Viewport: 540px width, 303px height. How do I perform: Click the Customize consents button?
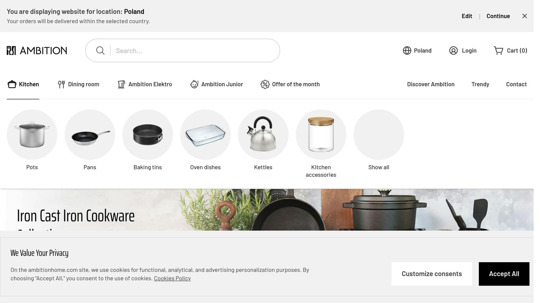(432, 274)
